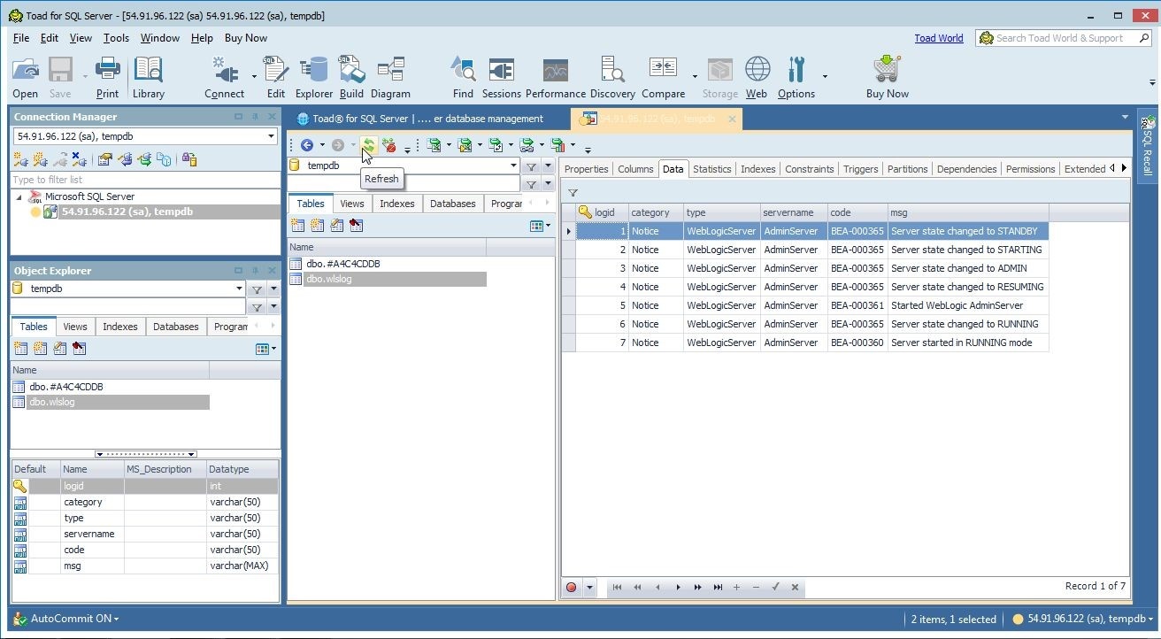Screen dimensions: 1161x639
Task: Collapse the Microsoft SQL Server tree node
Action: [x=19, y=197]
